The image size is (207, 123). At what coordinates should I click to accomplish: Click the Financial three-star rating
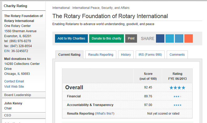tap(178, 97)
